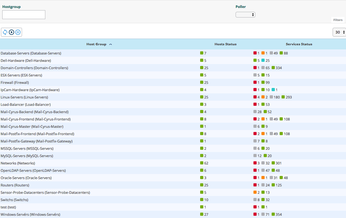Click green host status square for Firewall
Image resolution: width=346 pixels, height=218 pixels.
coord(202,83)
